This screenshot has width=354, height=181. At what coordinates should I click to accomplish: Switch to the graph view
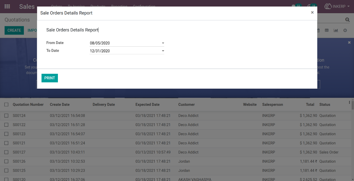pyautogui.click(x=336, y=30)
